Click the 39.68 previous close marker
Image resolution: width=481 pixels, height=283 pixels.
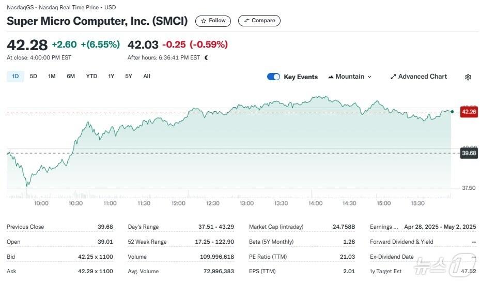click(469, 153)
